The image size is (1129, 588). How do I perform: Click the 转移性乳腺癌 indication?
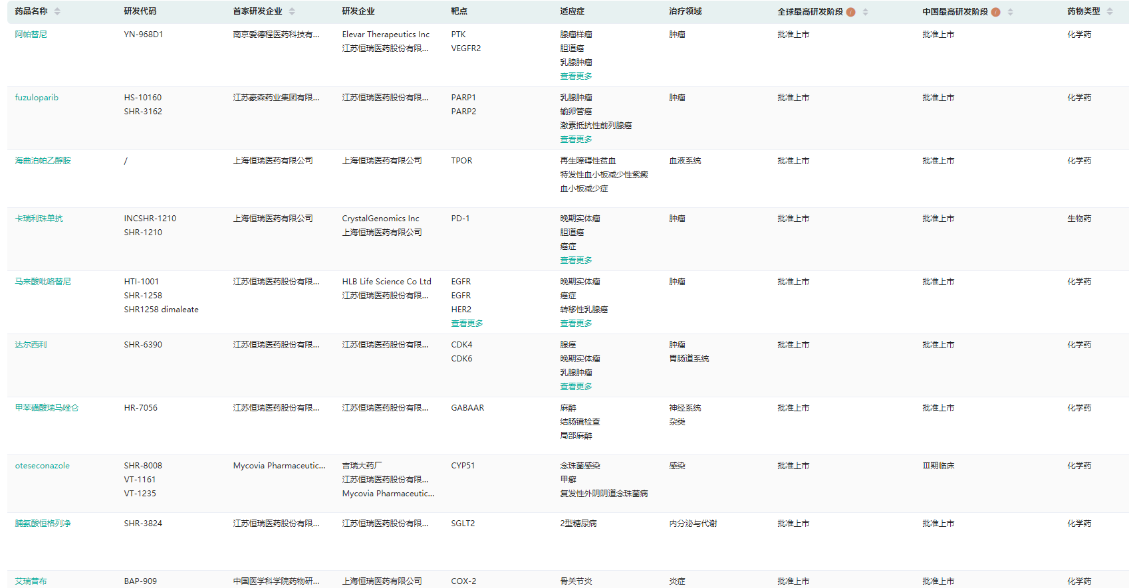(x=584, y=310)
